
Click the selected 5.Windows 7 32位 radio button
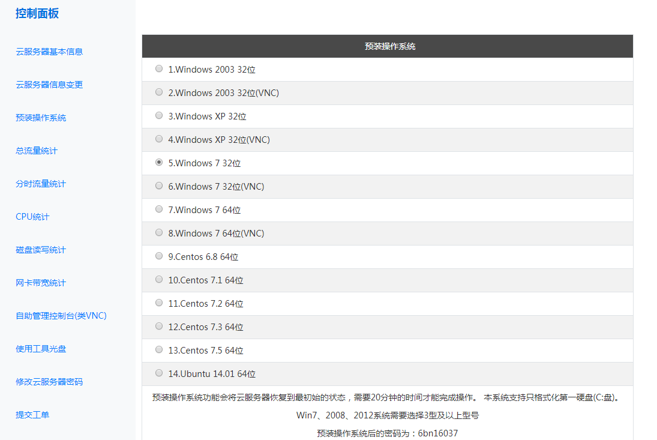159,162
